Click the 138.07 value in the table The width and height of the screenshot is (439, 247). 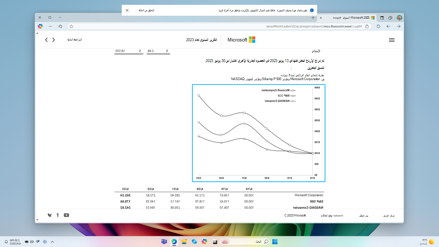click(225, 195)
